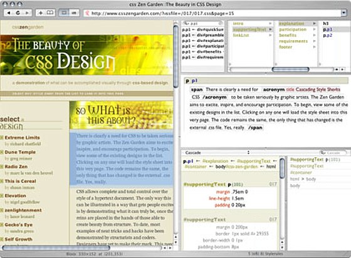Select p.p2 in the element browser column
The image size is (351, 258).
click(327, 35)
